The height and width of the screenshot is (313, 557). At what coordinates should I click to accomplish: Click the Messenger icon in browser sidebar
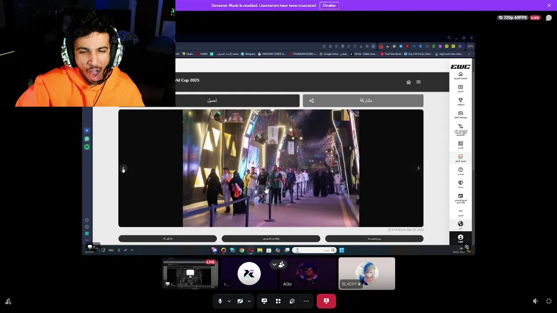click(x=87, y=130)
